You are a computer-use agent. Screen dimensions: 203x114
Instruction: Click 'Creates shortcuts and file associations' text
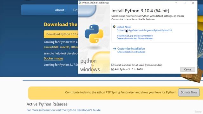[x=134, y=38]
